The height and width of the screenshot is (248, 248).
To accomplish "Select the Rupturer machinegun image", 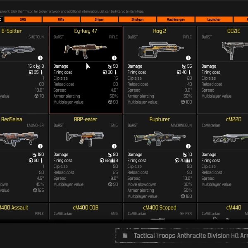I will (x=160, y=138).
